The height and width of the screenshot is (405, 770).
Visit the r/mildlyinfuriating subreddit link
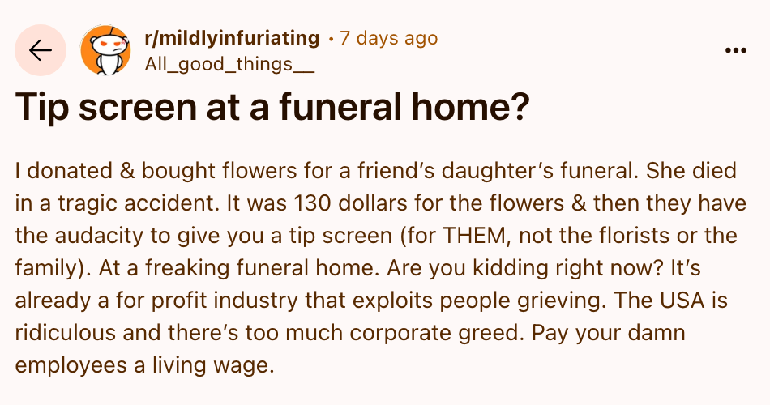pos(232,38)
